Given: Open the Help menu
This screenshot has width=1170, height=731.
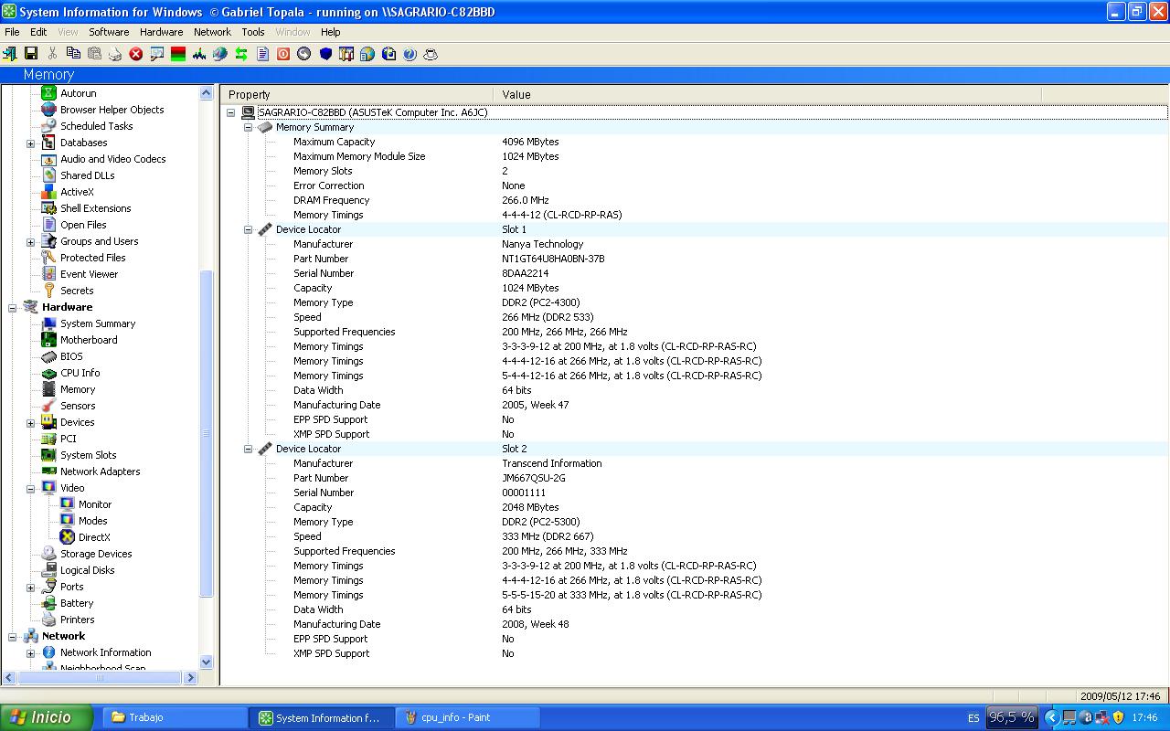Looking at the screenshot, I should 330,32.
